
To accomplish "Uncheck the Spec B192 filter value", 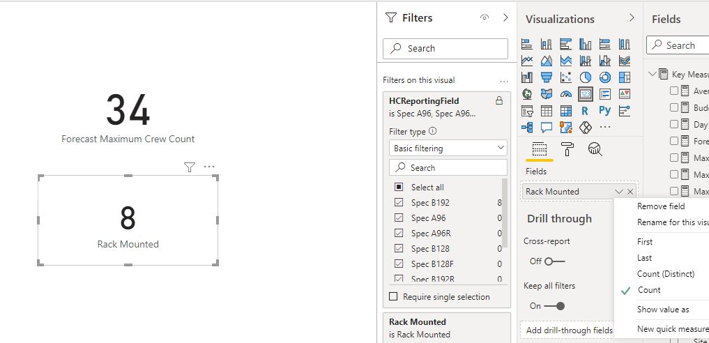I will click(398, 202).
